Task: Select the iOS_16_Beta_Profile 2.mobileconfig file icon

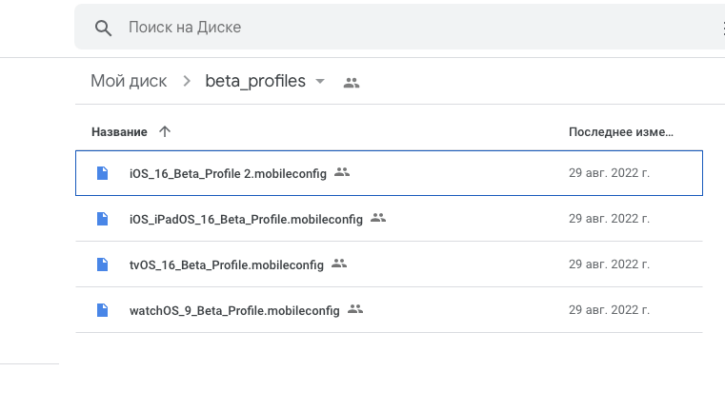Action: (x=102, y=173)
